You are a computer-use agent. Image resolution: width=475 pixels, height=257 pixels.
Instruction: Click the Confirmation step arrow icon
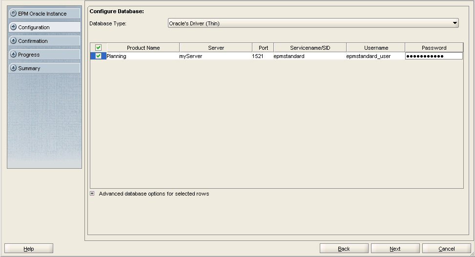pos(13,40)
